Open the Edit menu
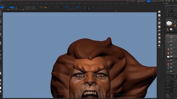 pyautogui.click(x=19, y=3)
